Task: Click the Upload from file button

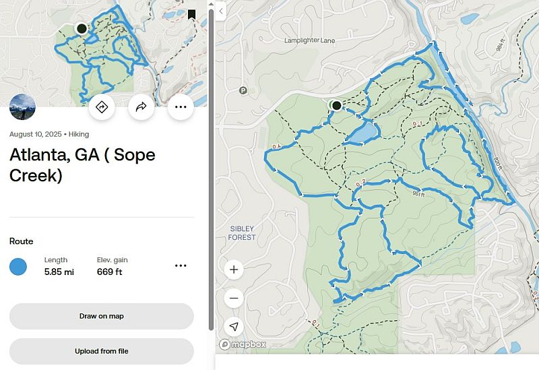Action: click(102, 351)
